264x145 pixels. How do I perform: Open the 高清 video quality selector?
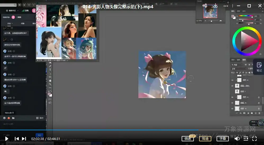205,139
